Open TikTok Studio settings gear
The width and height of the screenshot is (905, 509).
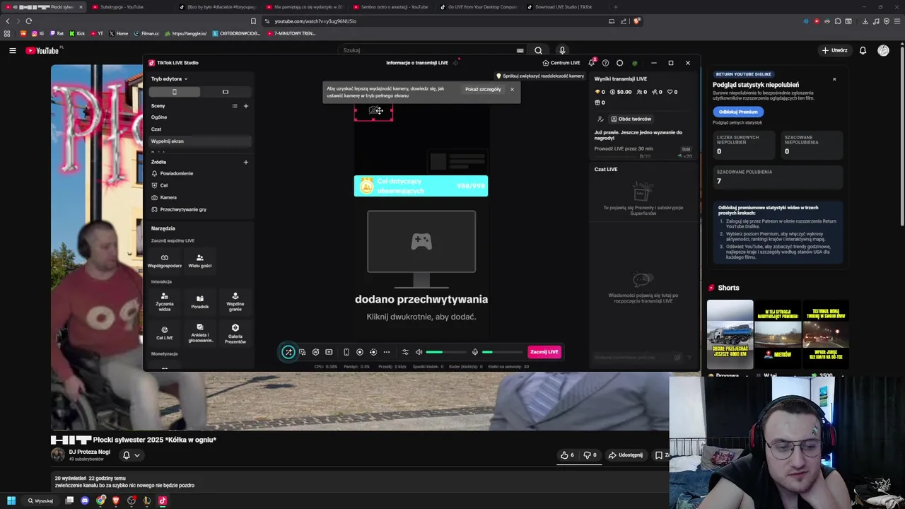pos(620,63)
